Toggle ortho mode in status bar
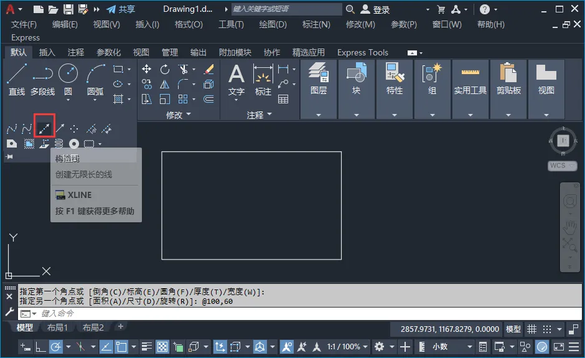The image size is (585, 358). (40, 347)
